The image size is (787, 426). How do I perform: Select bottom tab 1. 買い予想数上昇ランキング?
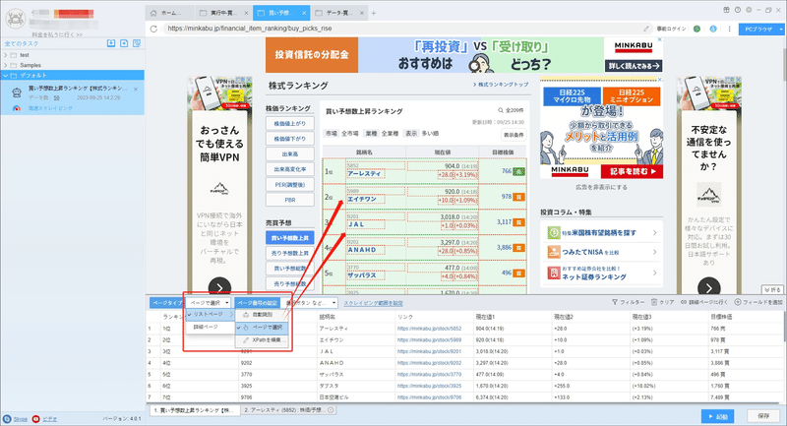pyautogui.click(x=193, y=410)
